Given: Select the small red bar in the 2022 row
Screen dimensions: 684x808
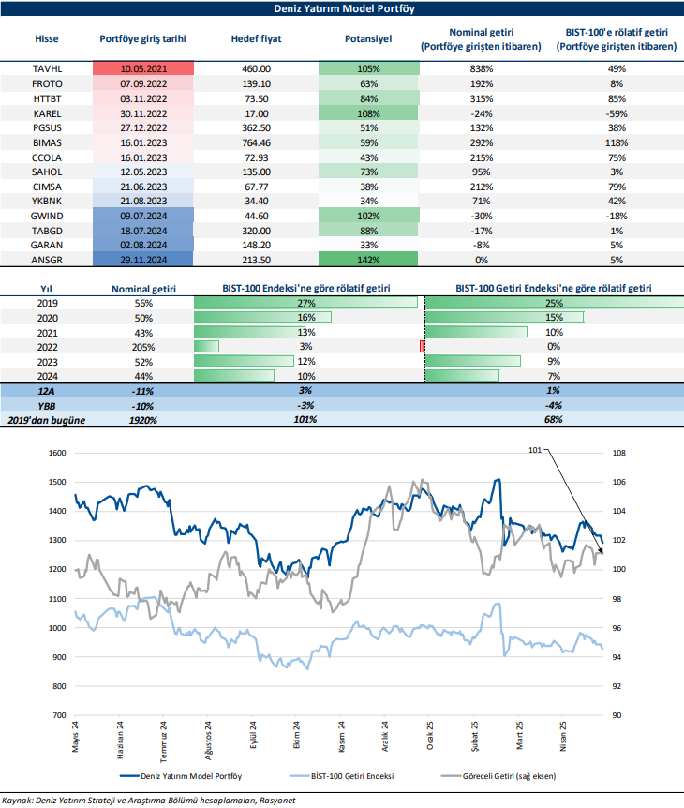Looking at the screenshot, I should (423, 347).
